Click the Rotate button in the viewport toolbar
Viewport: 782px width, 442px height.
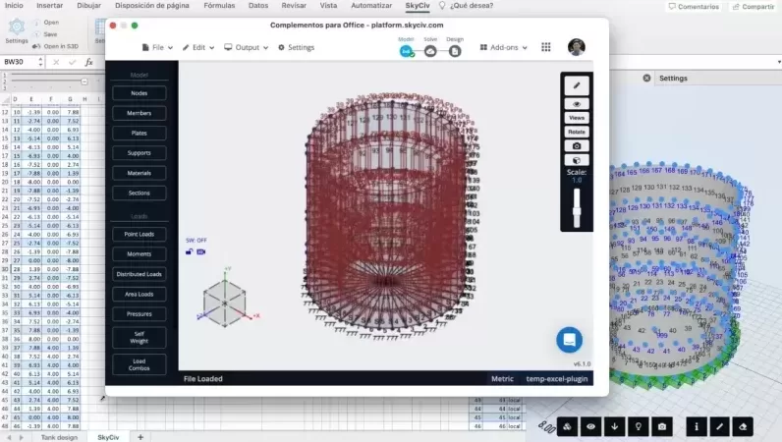(577, 132)
